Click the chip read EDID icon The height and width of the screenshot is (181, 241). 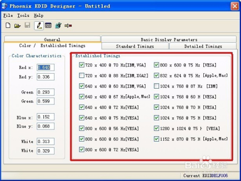pos(58,26)
